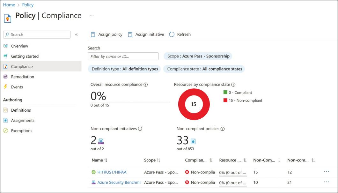
Task: Click the initiative icon beside the number 2
Action: 101,141
